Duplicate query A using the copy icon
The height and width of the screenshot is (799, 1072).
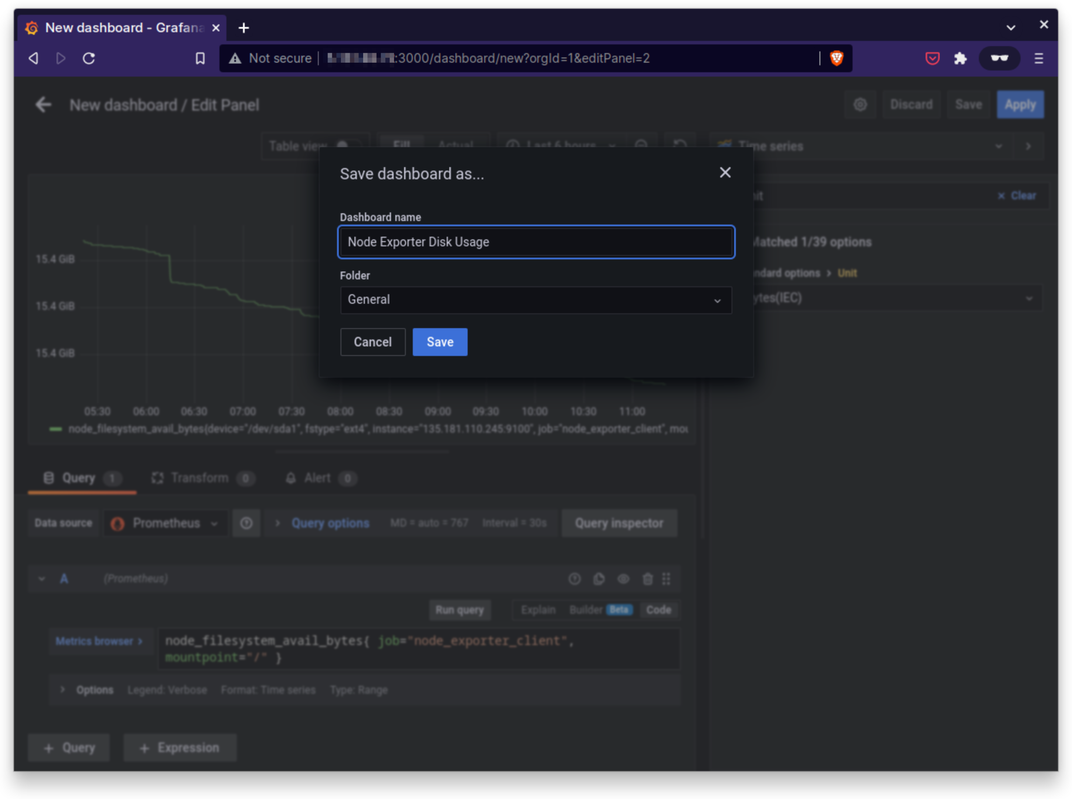tap(598, 579)
